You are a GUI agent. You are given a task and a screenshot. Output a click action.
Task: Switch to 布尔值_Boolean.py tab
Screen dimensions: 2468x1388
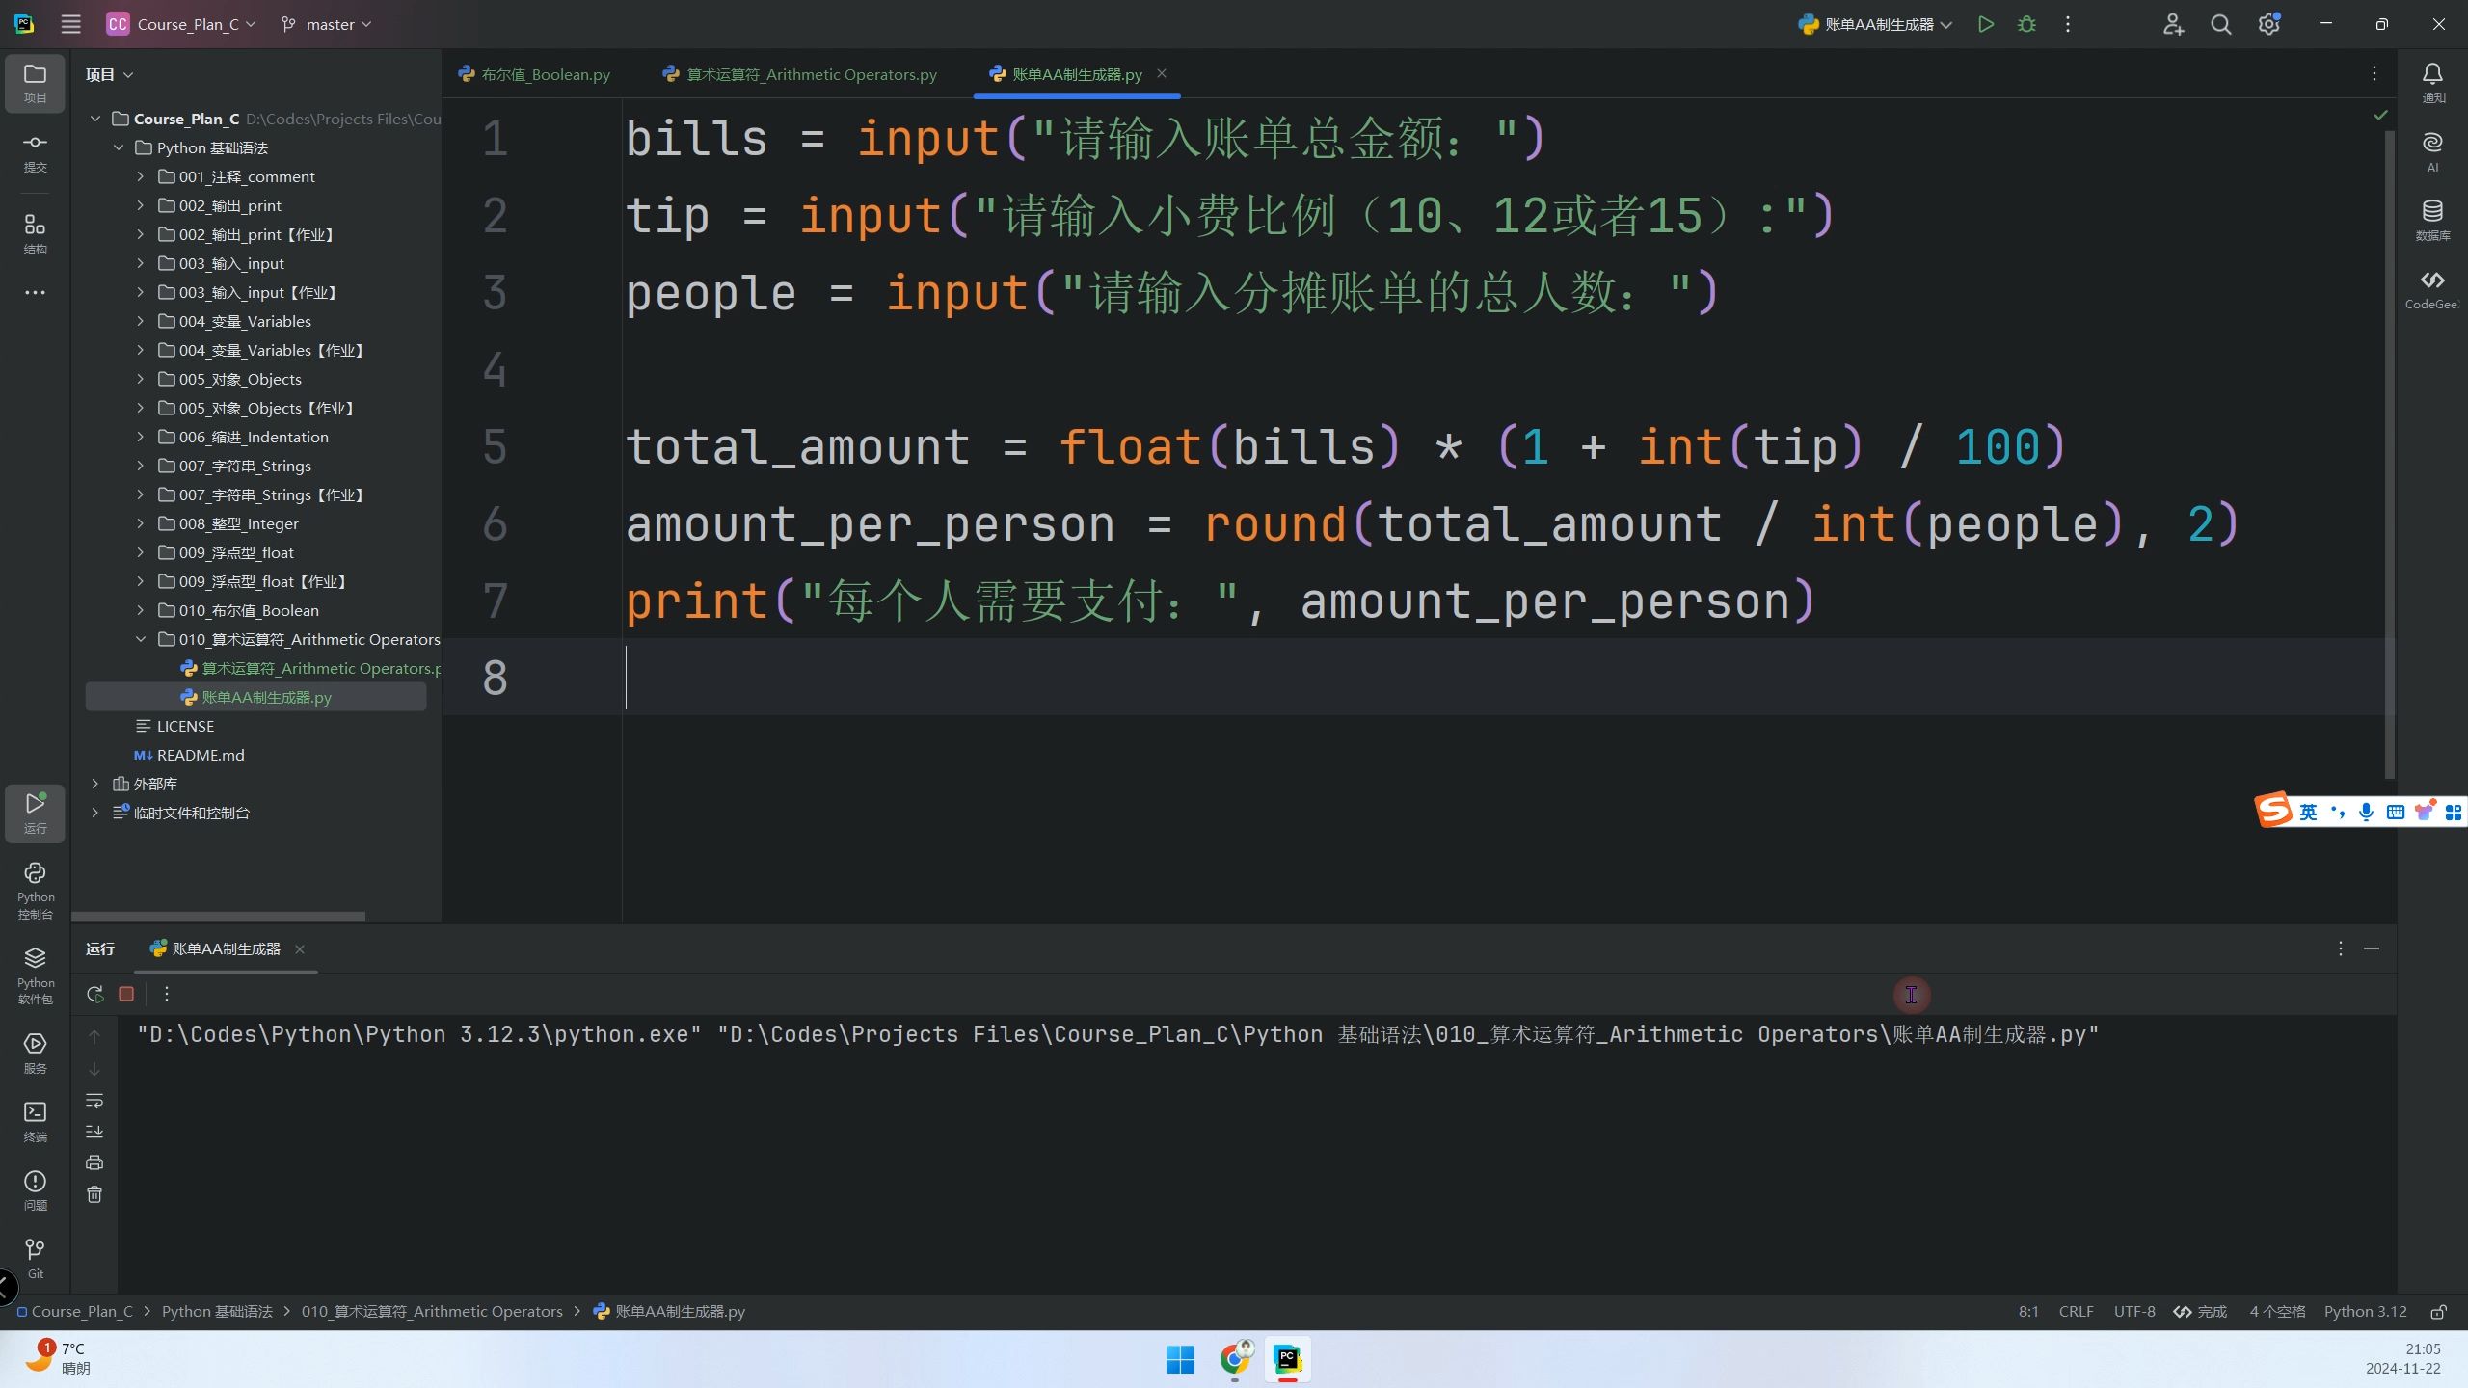pos(534,74)
